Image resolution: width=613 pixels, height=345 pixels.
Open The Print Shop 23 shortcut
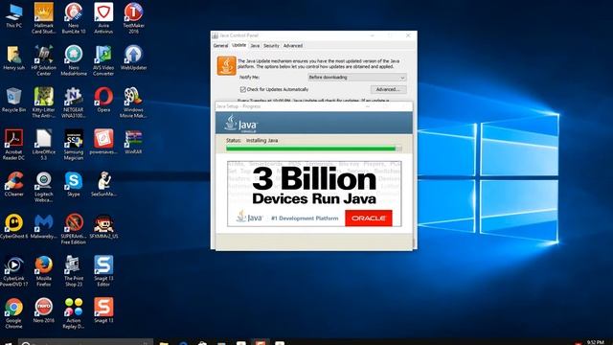74,271
